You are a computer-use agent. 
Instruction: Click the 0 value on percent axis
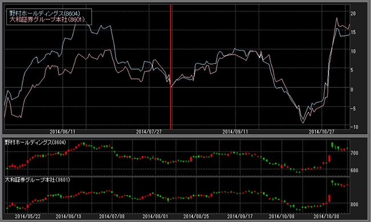pyautogui.click(x=352, y=90)
